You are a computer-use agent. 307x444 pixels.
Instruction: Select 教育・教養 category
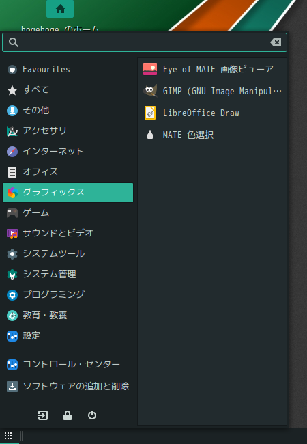point(68,316)
